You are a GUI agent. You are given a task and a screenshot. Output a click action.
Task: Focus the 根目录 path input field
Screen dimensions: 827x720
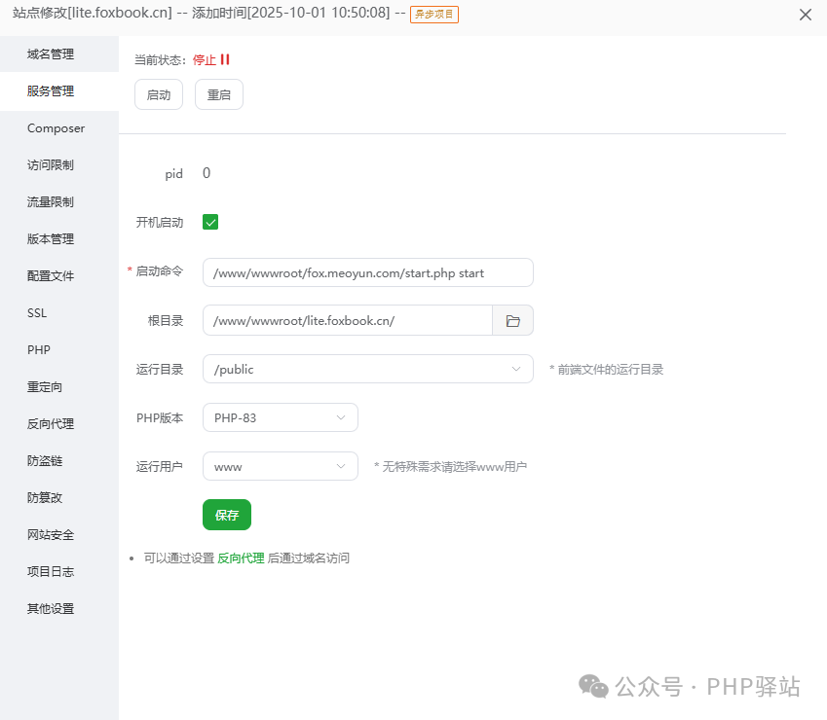pyautogui.click(x=348, y=320)
